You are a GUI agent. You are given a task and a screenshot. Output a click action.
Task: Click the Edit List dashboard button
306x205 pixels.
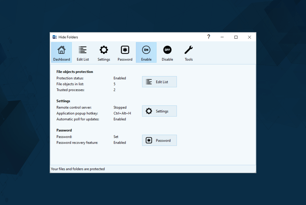[x=160, y=82]
